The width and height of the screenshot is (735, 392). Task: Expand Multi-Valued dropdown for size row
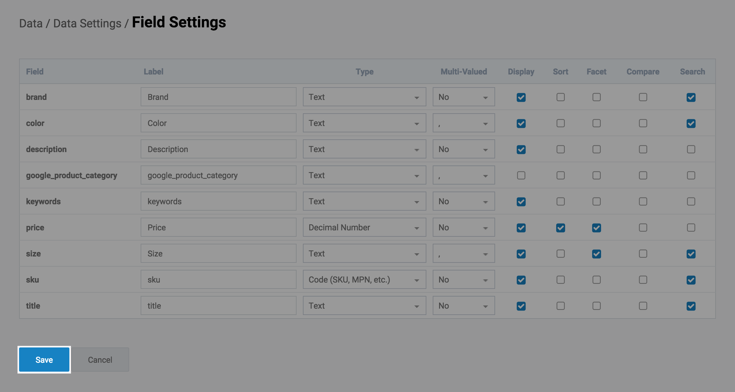(463, 254)
